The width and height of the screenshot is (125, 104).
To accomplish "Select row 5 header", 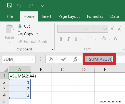I will [4, 101].
